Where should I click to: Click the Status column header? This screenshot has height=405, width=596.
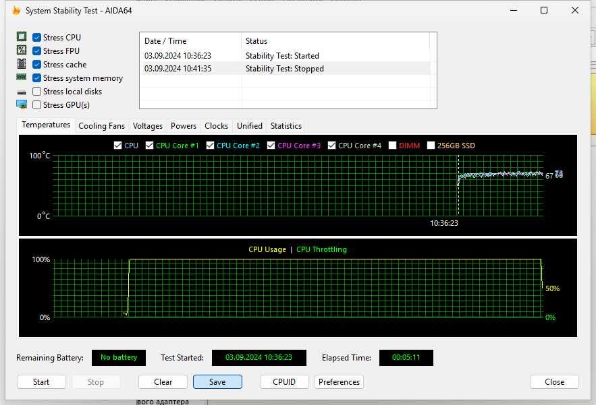pos(335,41)
